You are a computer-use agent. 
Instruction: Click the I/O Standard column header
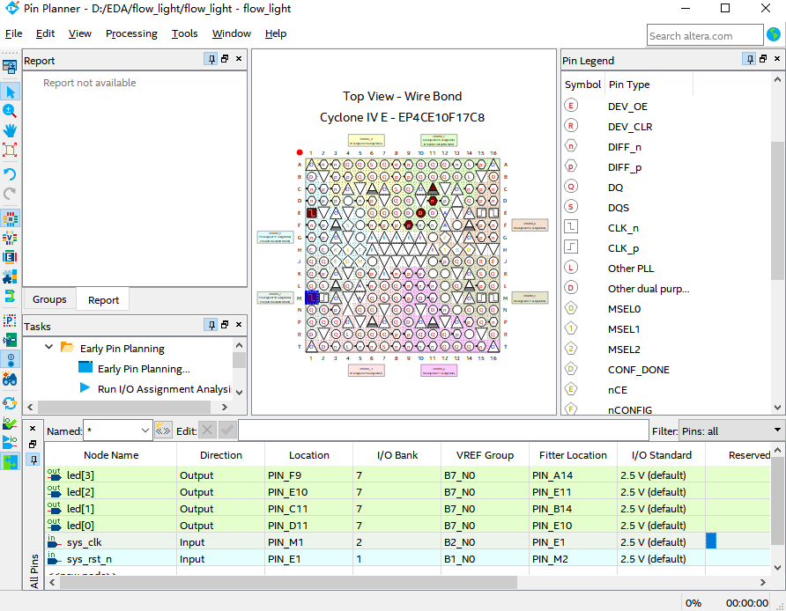661,455
